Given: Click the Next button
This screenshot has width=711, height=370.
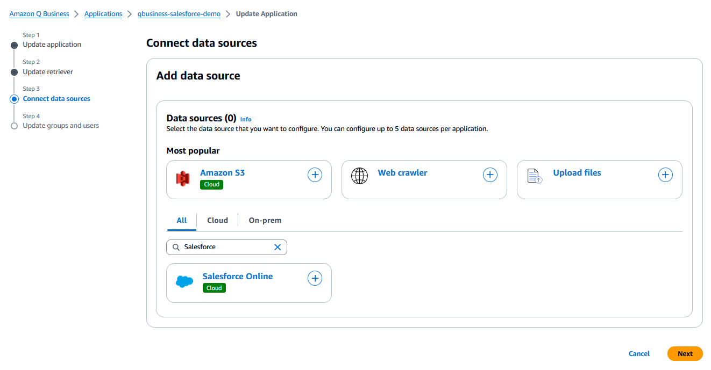Looking at the screenshot, I should pos(685,353).
